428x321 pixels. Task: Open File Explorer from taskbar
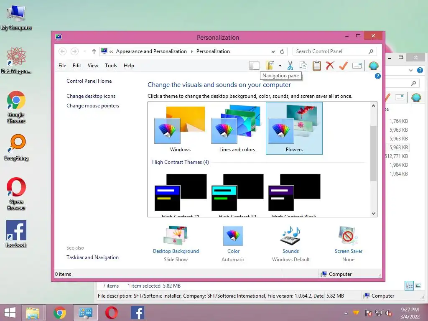click(x=33, y=313)
